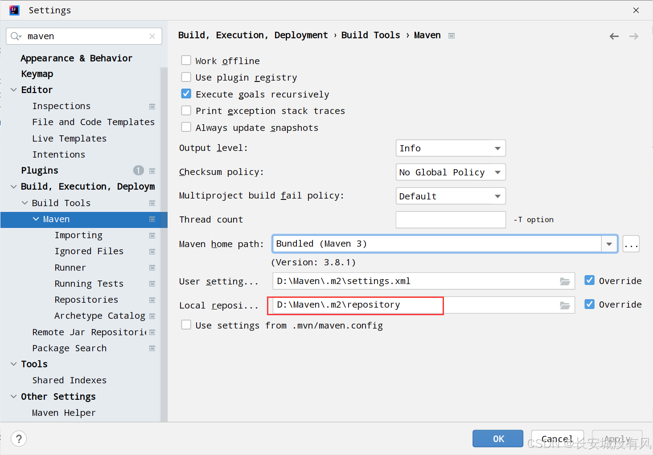The height and width of the screenshot is (455, 653).
Task: Enable Use settings from .mvn/maven.config
Action: [186, 325]
